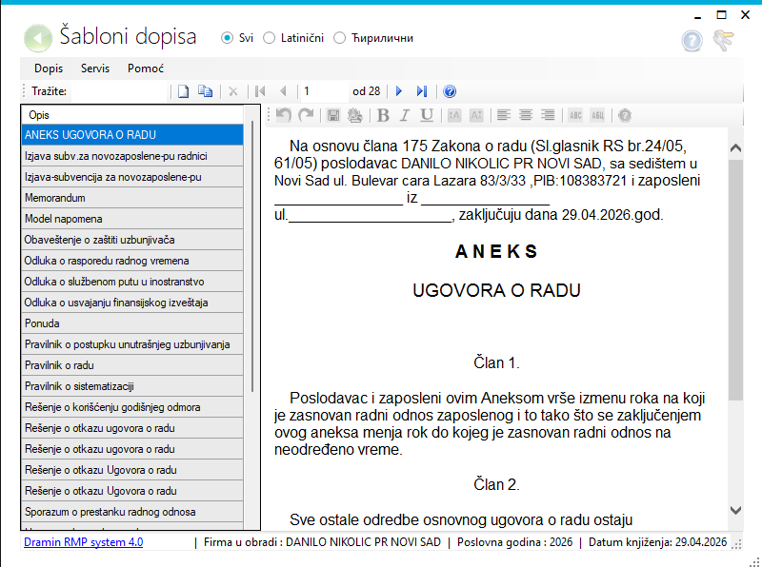Redo the last edit
This screenshot has height=567, width=762.
[x=306, y=115]
